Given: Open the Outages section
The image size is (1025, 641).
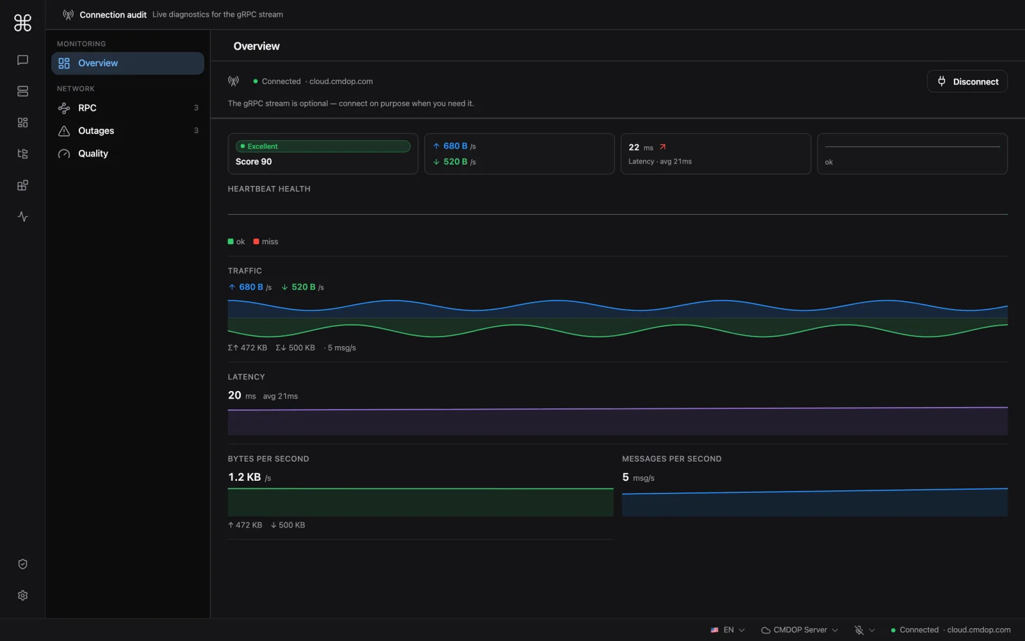Looking at the screenshot, I should 127,131.
